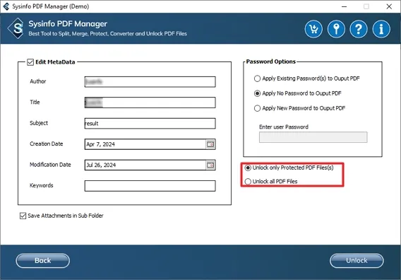Click the Sysinfo logo in the header
The width and height of the screenshot is (401, 280).
pyautogui.click(x=16, y=28)
